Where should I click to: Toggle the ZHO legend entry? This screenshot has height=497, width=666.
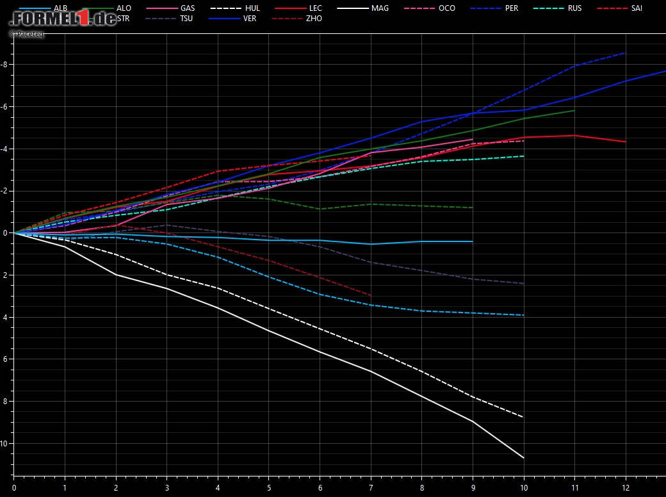pyautogui.click(x=297, y=19)
